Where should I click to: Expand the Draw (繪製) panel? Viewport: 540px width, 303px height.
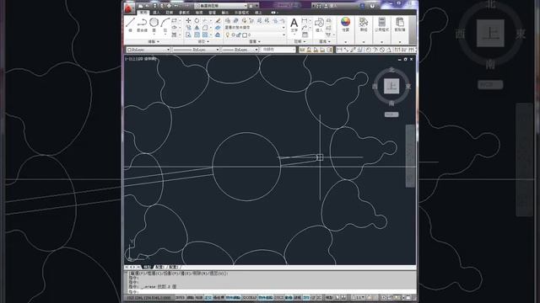click(x=154, y=41)
